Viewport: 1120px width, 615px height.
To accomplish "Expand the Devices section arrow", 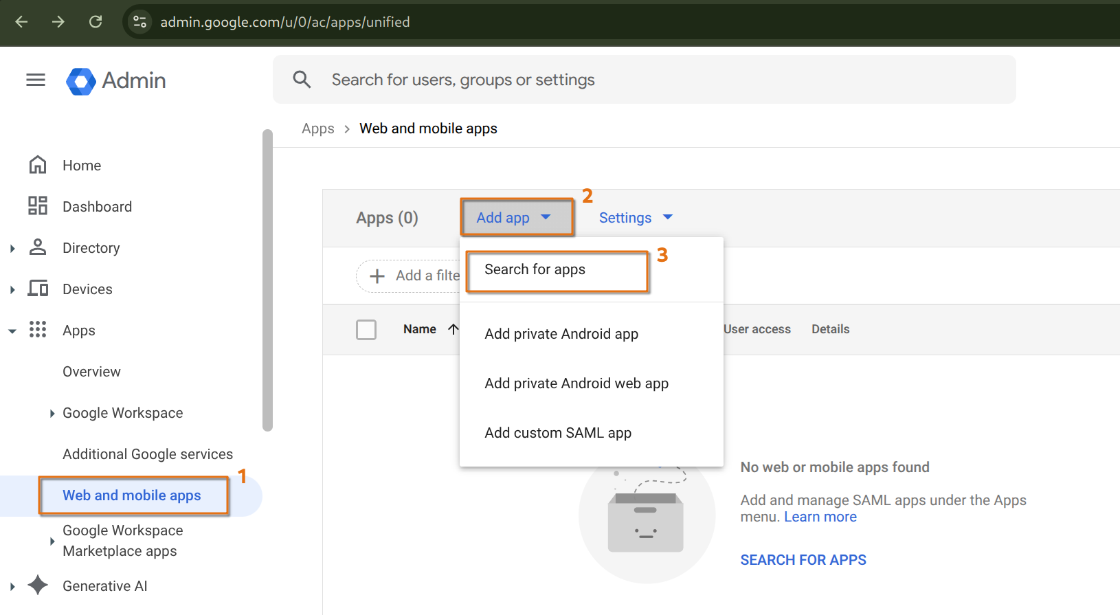I will (12, 289).
